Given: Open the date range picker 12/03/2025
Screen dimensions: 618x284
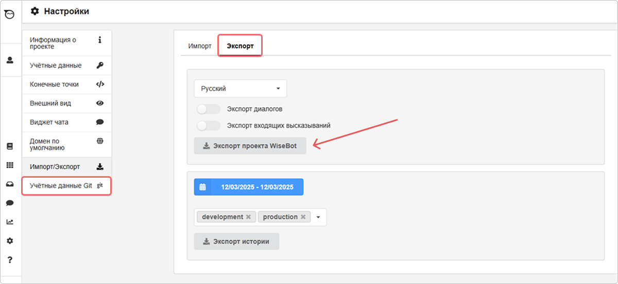Looking at the screenshot, I should [249, 187].
